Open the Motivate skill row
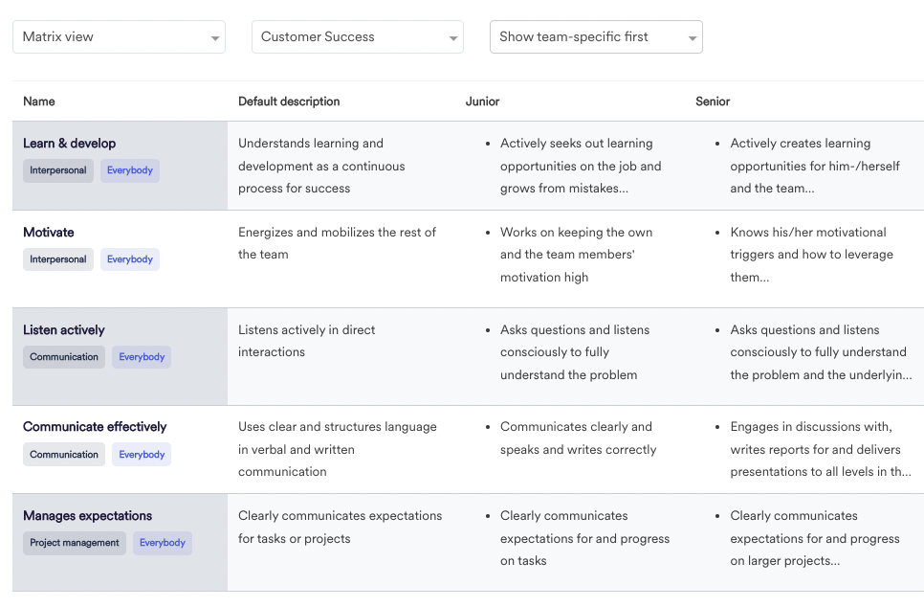This screenshot has height=607, width=924. [x=49, y=232]
